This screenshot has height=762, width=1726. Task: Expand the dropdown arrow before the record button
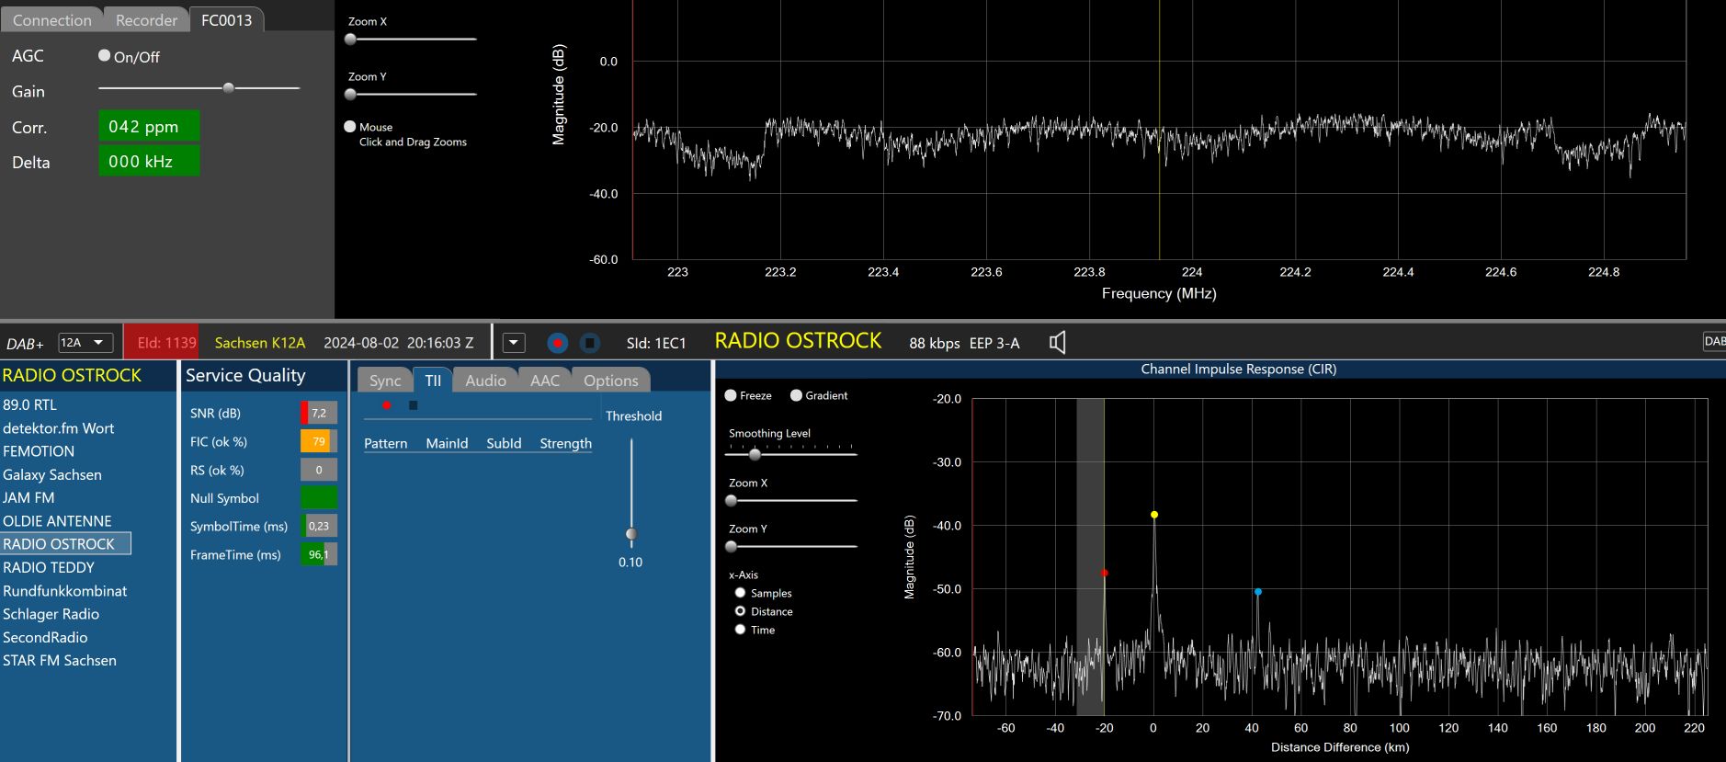tap(514, 343)
